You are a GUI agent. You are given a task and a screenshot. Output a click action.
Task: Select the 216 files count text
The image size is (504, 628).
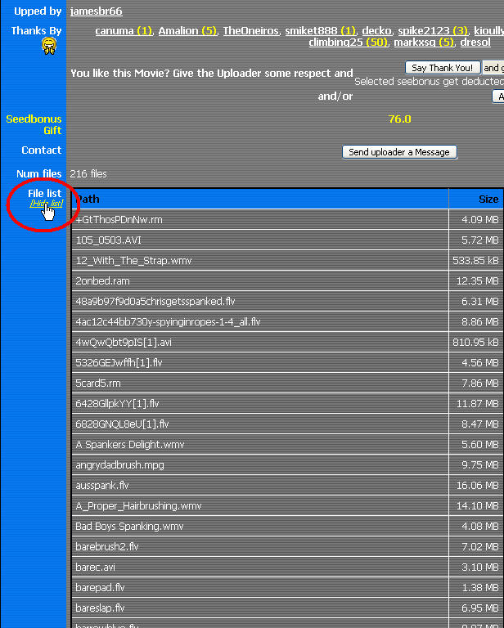tap(88, 174)
